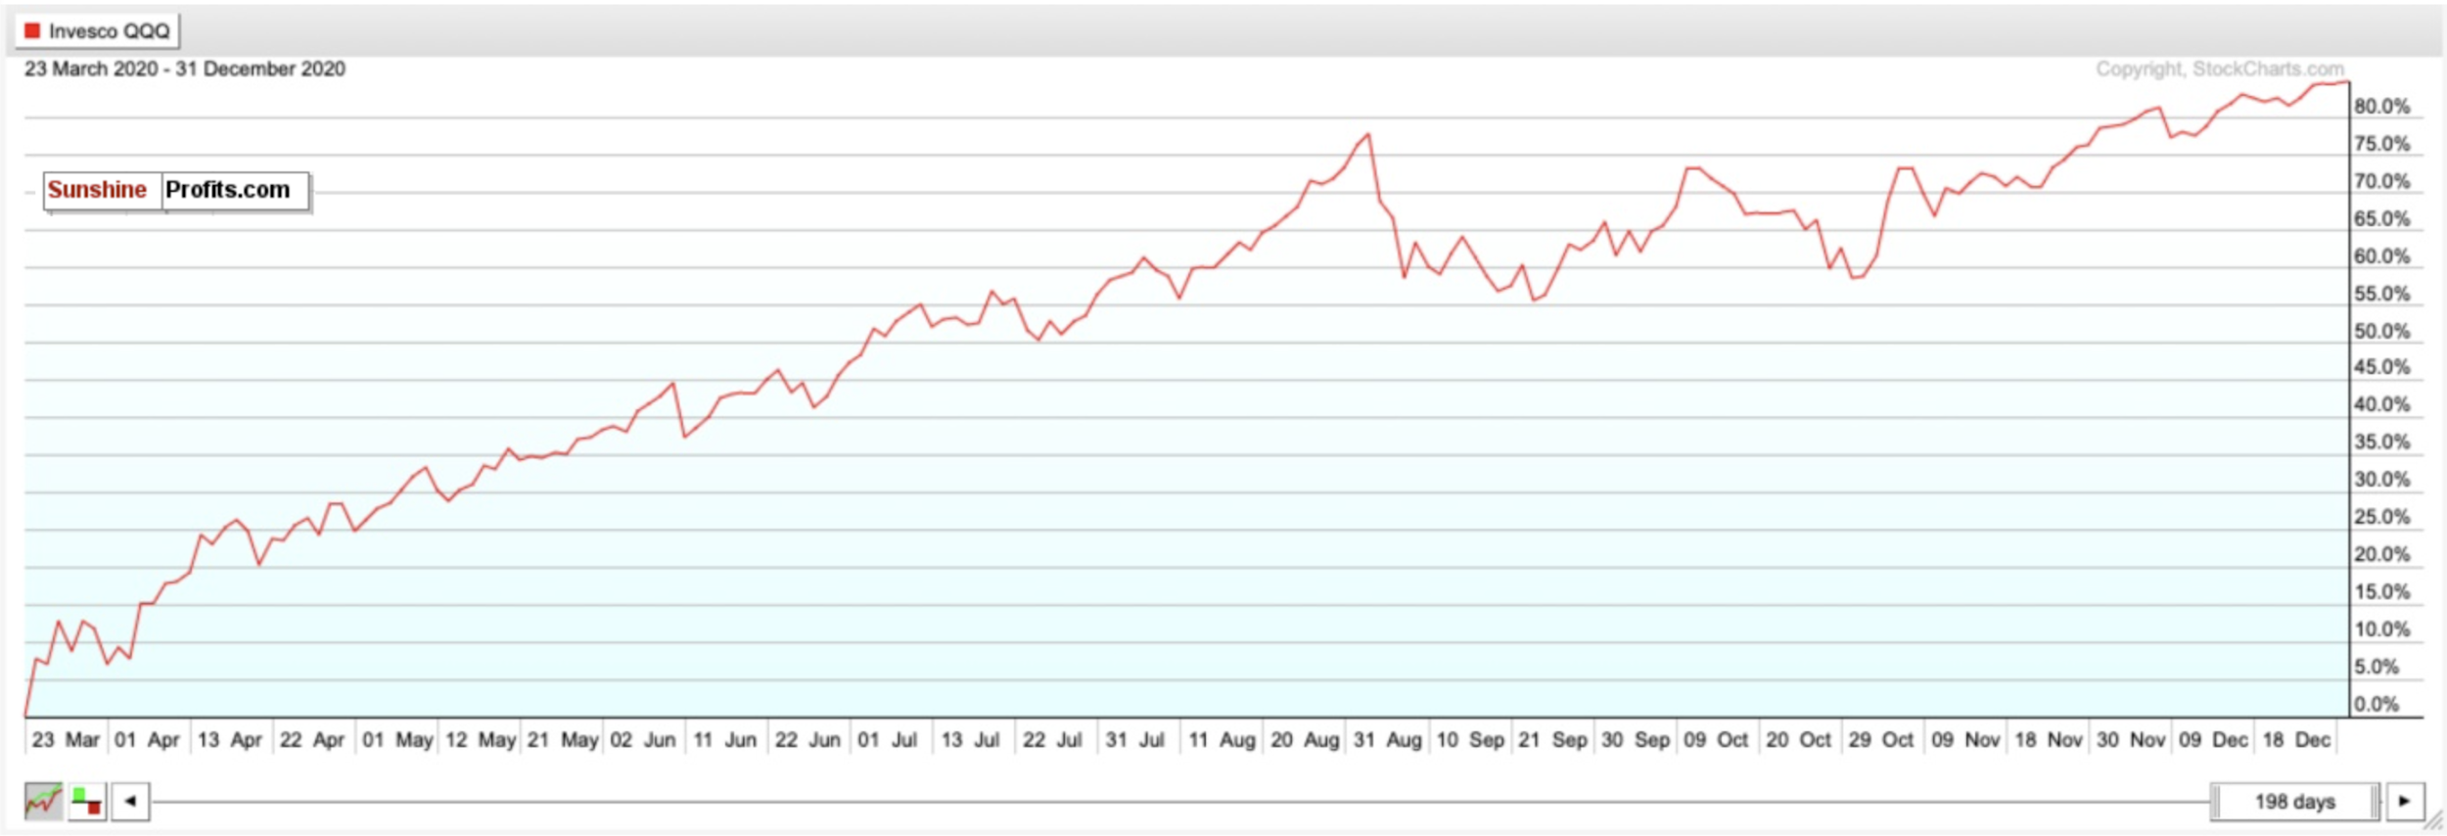Screen dimensions: 2447x836
Task: Click the 23 Mar date label
Action: [66, 740]
